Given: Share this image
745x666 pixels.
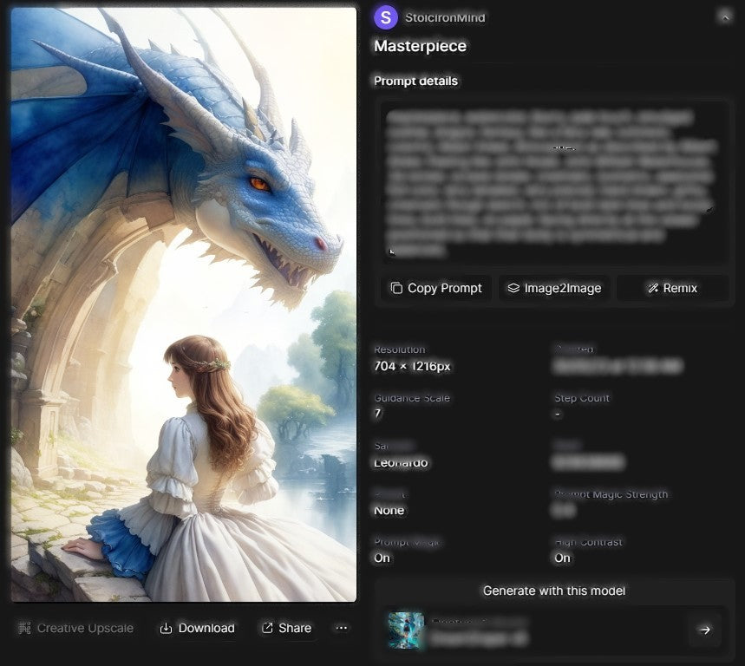Looking at the screenshot, I should 286,628.
